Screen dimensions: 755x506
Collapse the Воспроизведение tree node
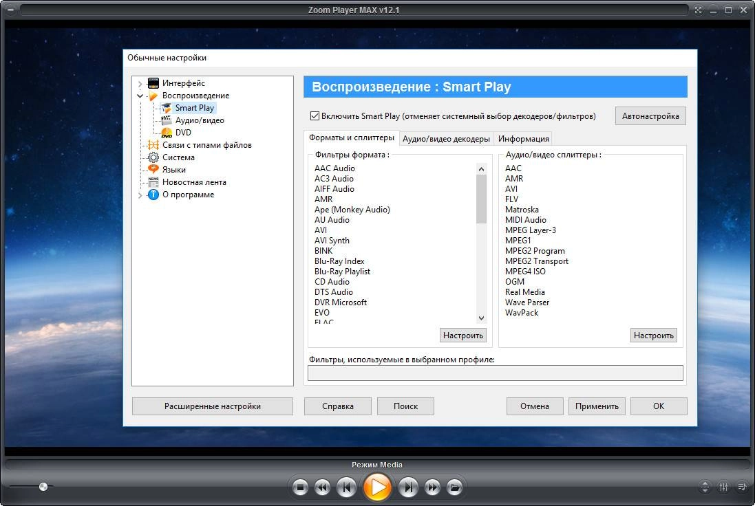click(x=140, y=96)
